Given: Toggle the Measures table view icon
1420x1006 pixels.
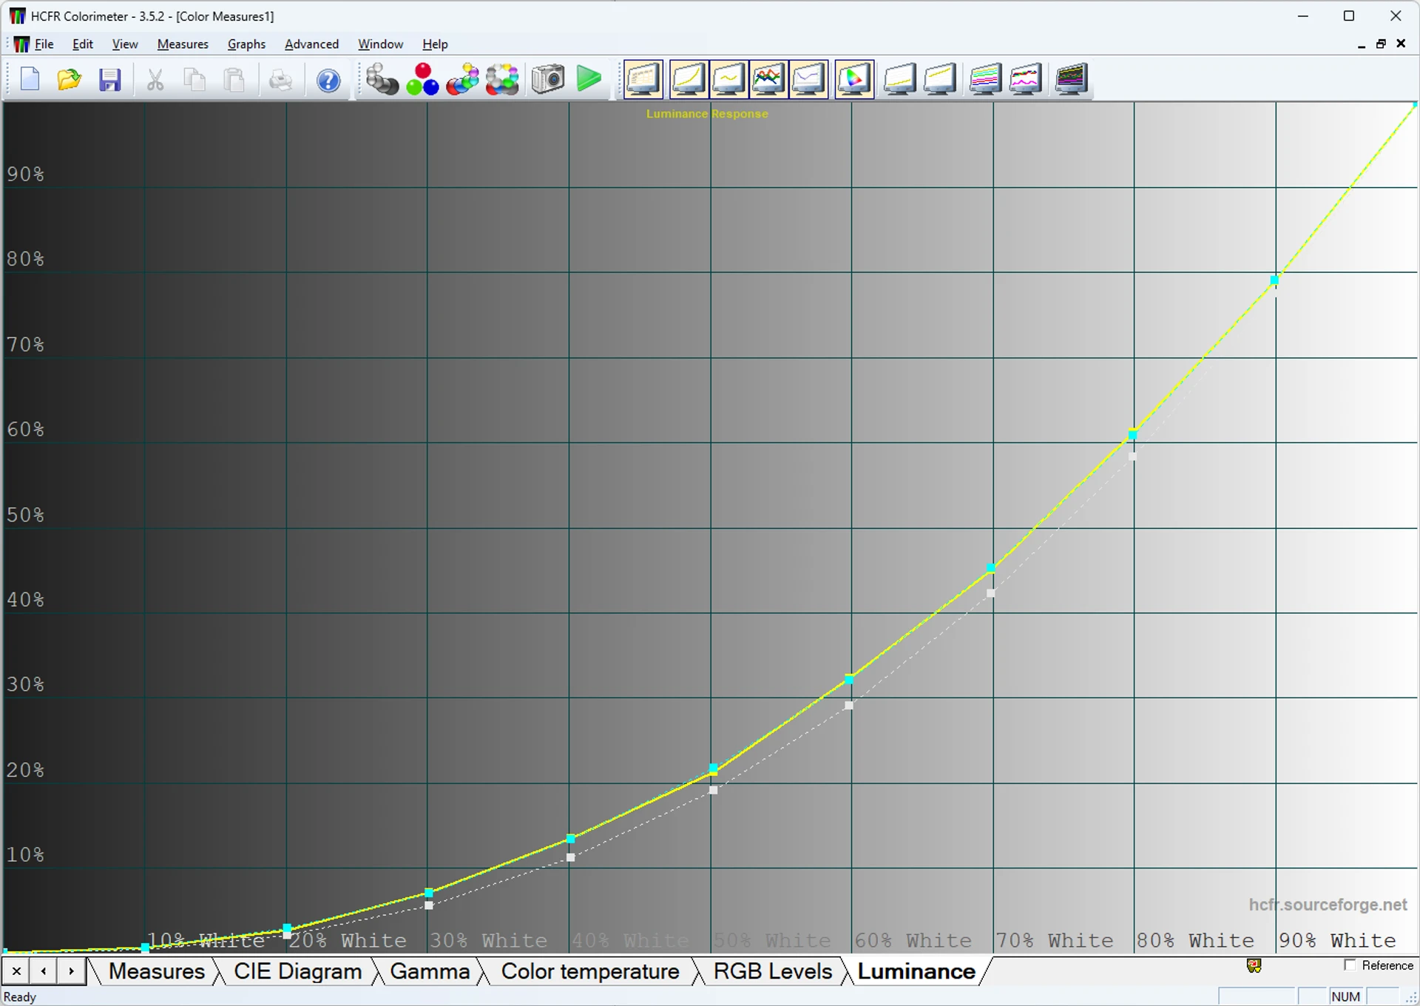Looking at the screenshot, I should pos(643,79).
